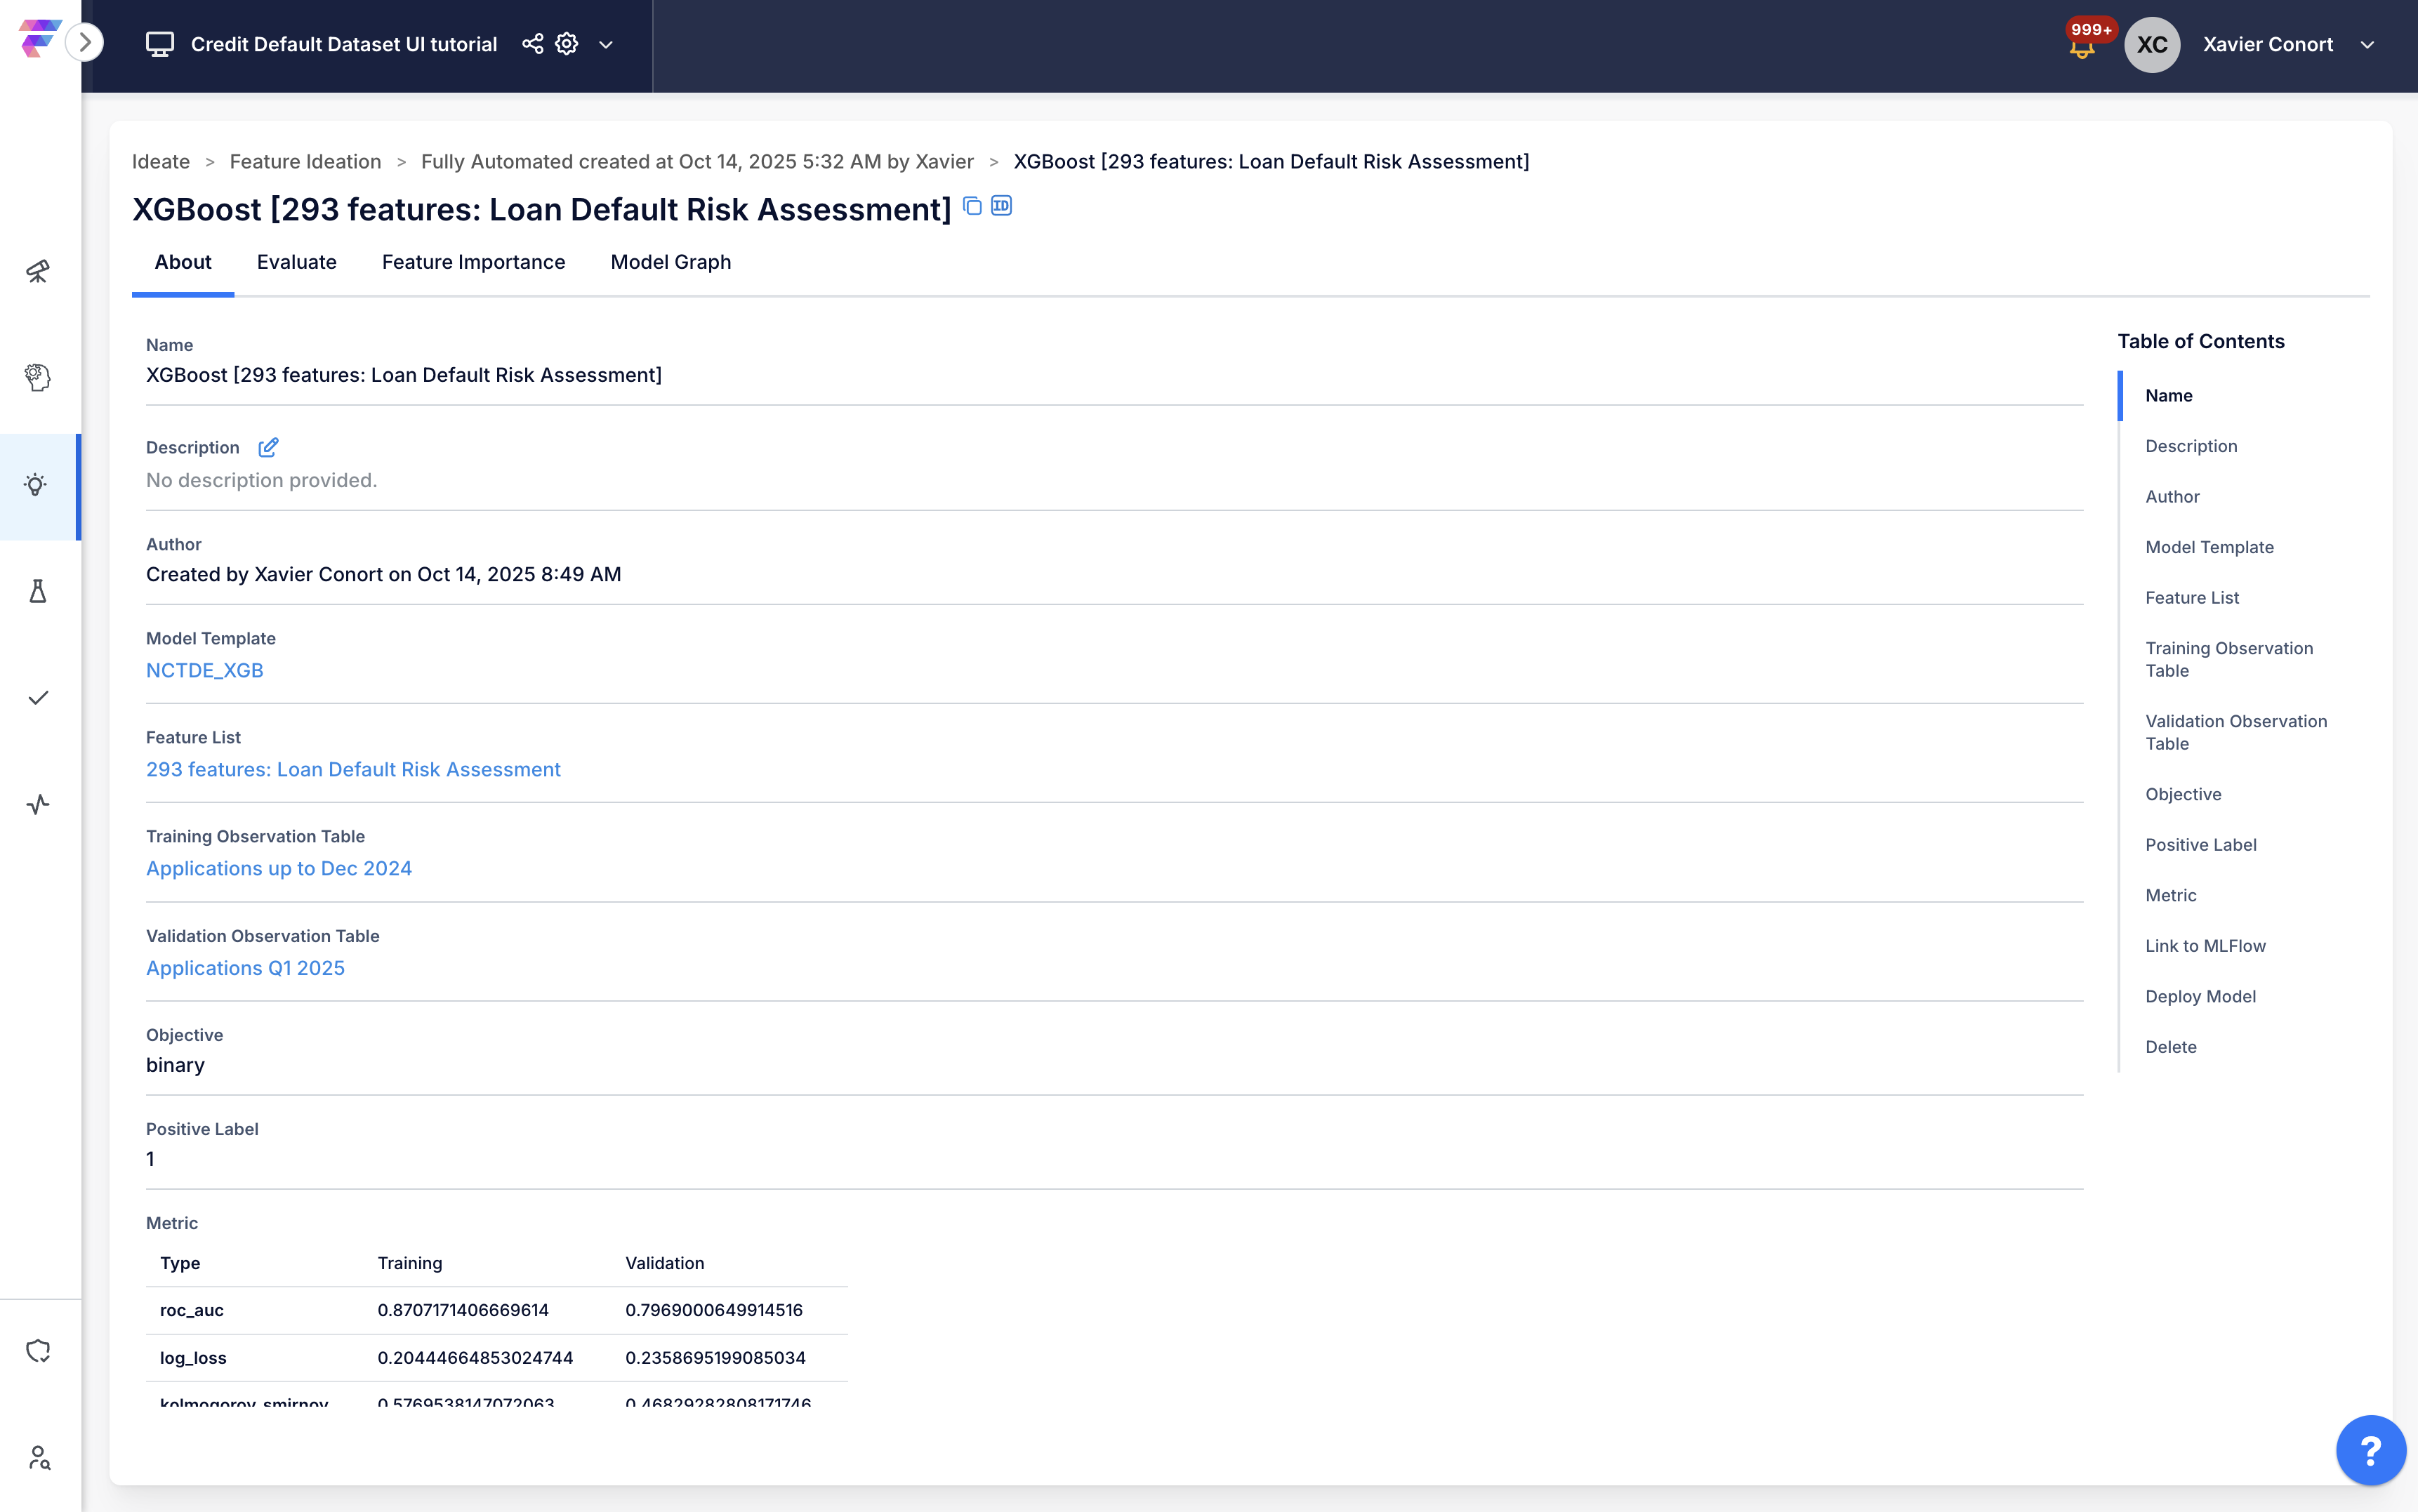Edit the description with pencil icon
Viewport: 2418px width, 1512px height.
click(x=268, y=447)
